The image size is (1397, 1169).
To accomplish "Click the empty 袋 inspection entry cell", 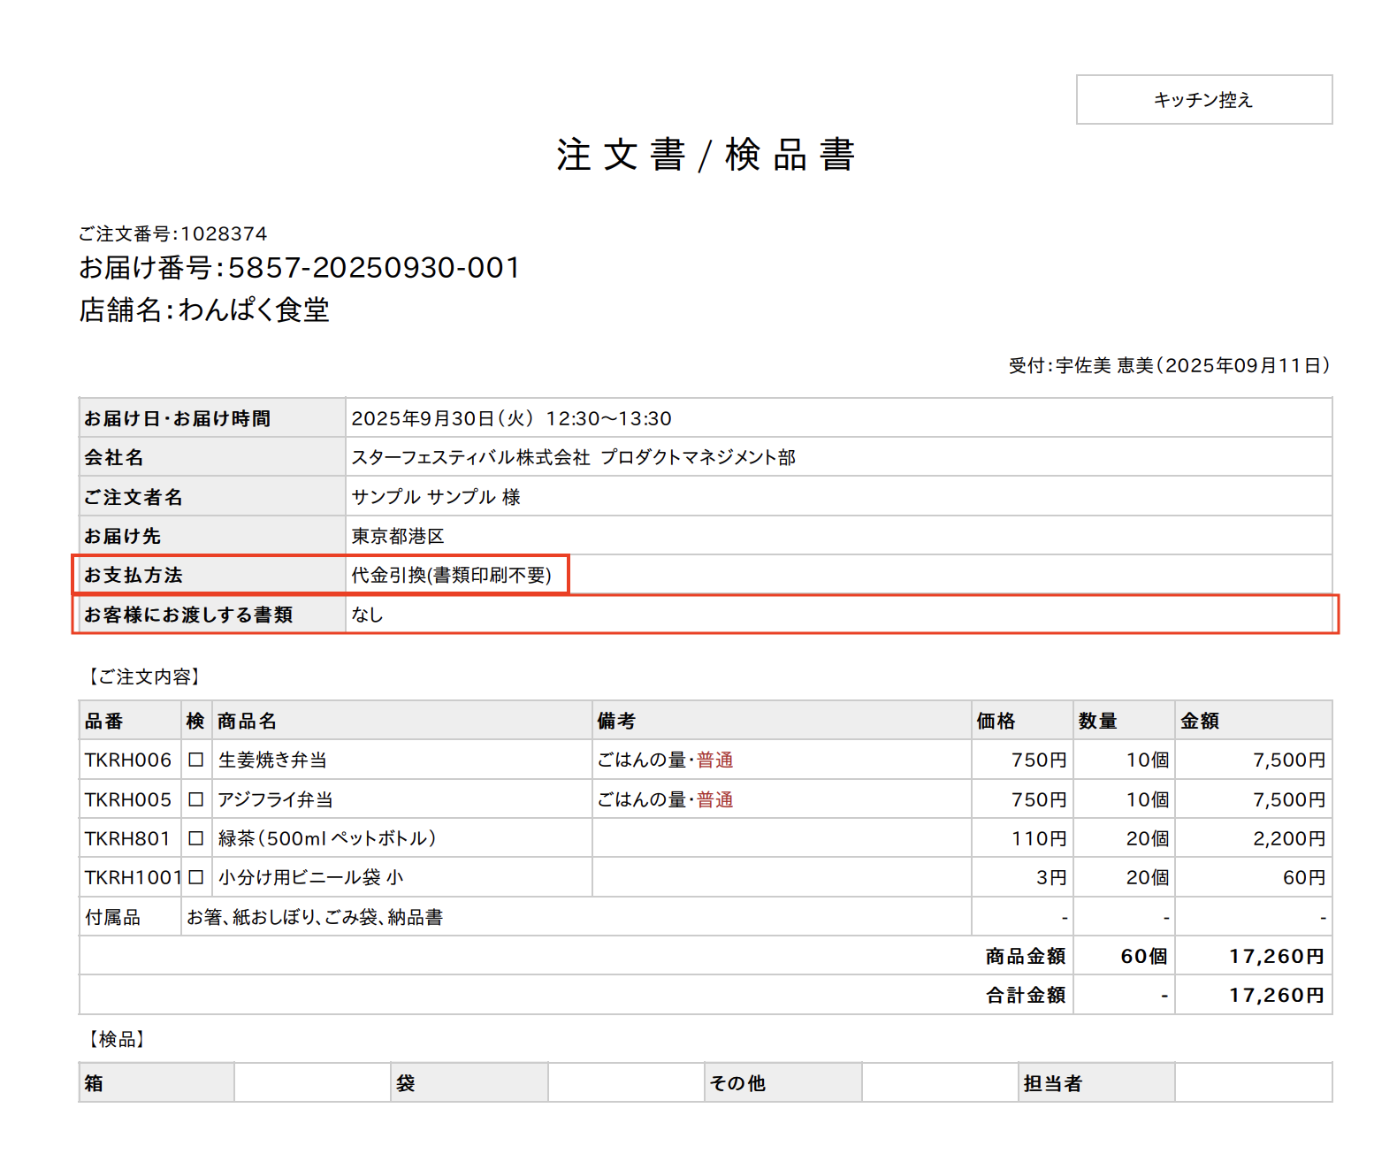I will (626, 1082).
